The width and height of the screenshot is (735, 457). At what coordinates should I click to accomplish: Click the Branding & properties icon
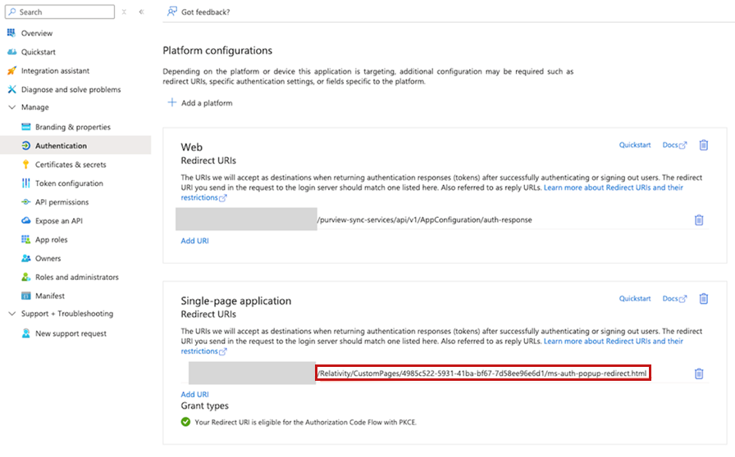(25, 127)
